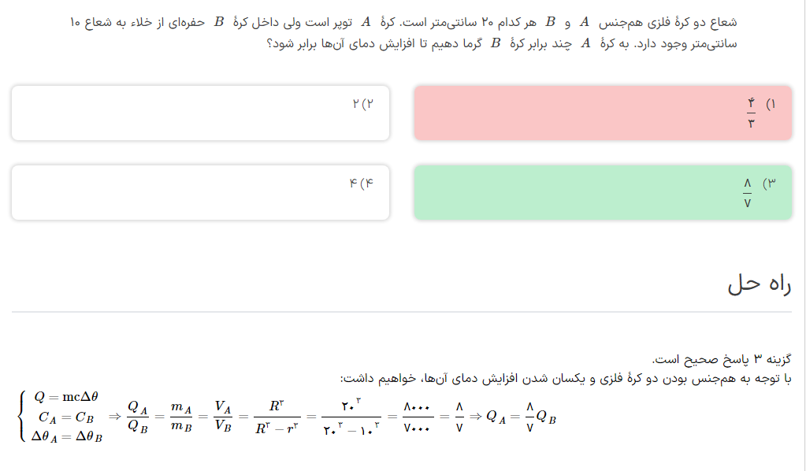Image resolution: width=806 pixels, height=471 pixels.
Task: Click the R³ over R³ − r³ fraction
Action: coord(276,417)
